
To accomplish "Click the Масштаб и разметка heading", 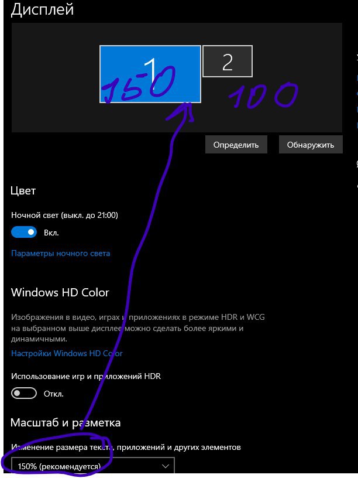I will (66, 422).
